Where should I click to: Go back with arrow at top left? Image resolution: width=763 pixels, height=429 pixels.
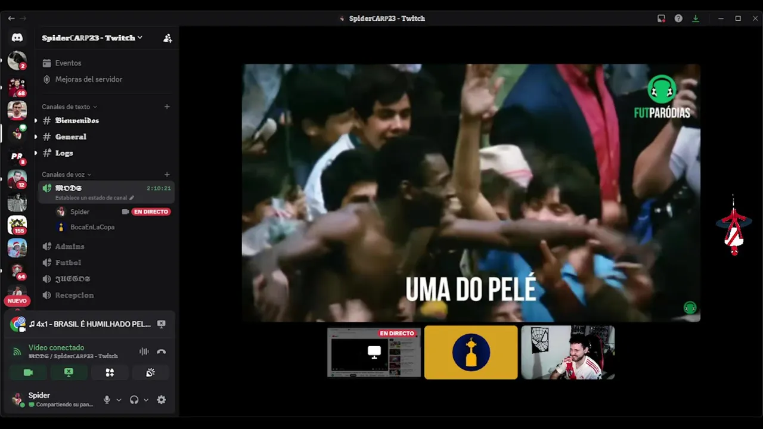pyautogui.click(x=11, y=18)
